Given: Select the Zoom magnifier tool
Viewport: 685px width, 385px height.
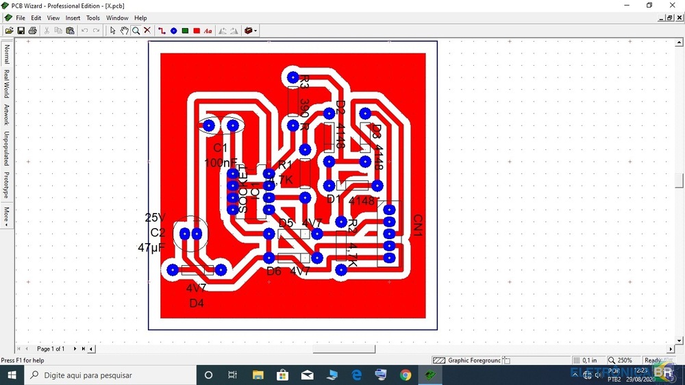Looking at the screenshot, I should pyautogui.click(x=136, y=31).
